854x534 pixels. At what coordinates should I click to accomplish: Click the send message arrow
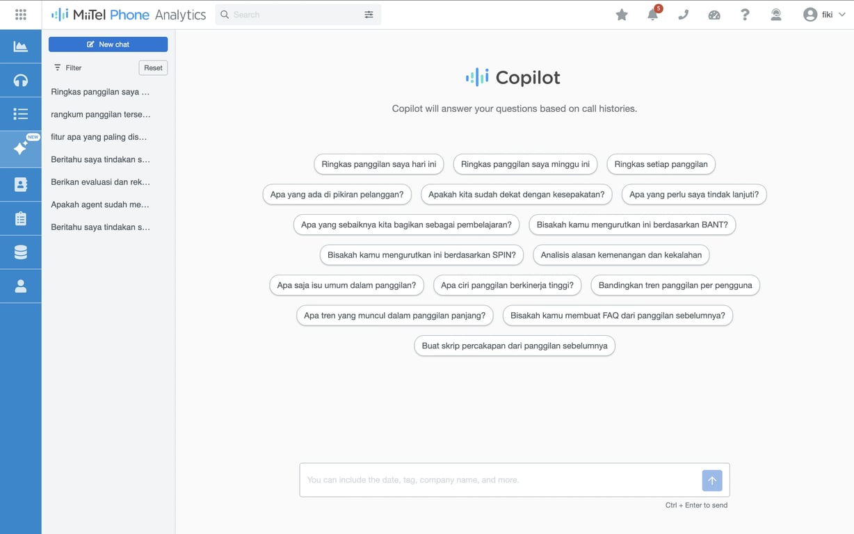point(711,480)
